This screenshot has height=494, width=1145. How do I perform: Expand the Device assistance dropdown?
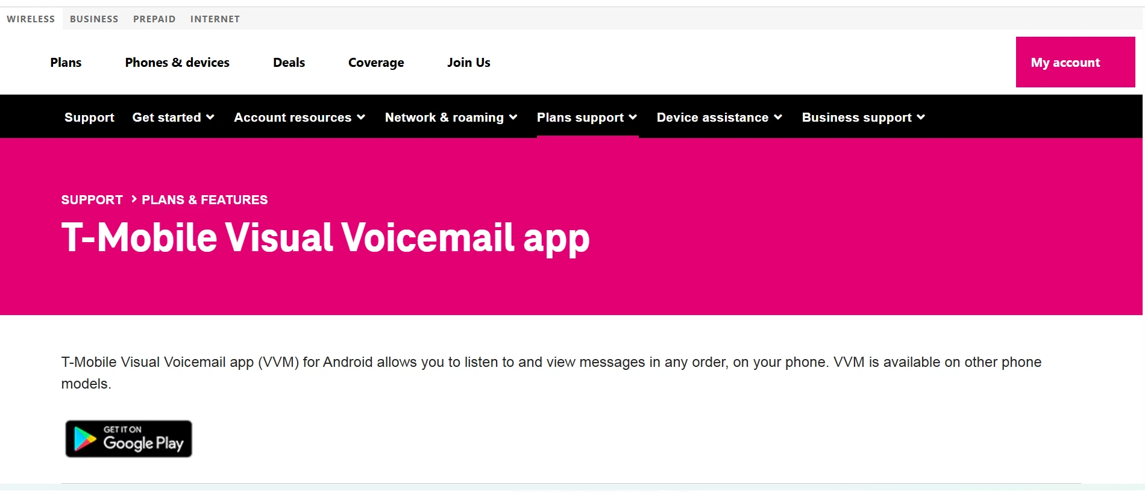pyautogui.click(x=720, y=117)
